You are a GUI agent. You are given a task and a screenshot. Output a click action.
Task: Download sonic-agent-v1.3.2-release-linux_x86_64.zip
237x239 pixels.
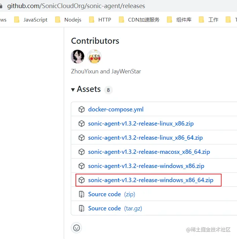[145, 138]
